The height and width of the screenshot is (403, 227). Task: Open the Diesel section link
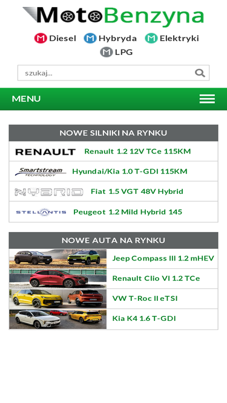pos(62,38)
